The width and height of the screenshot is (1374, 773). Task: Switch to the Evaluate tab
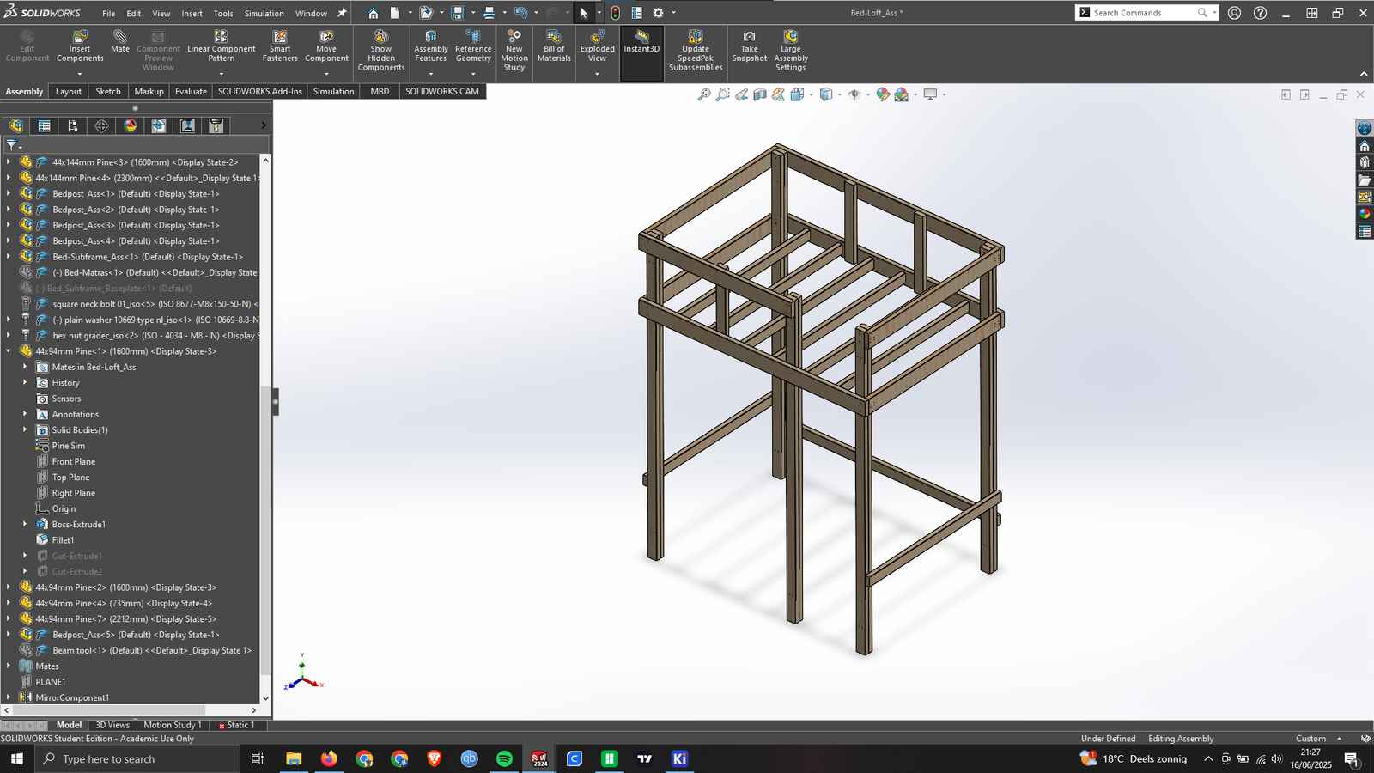click(191, 91)
